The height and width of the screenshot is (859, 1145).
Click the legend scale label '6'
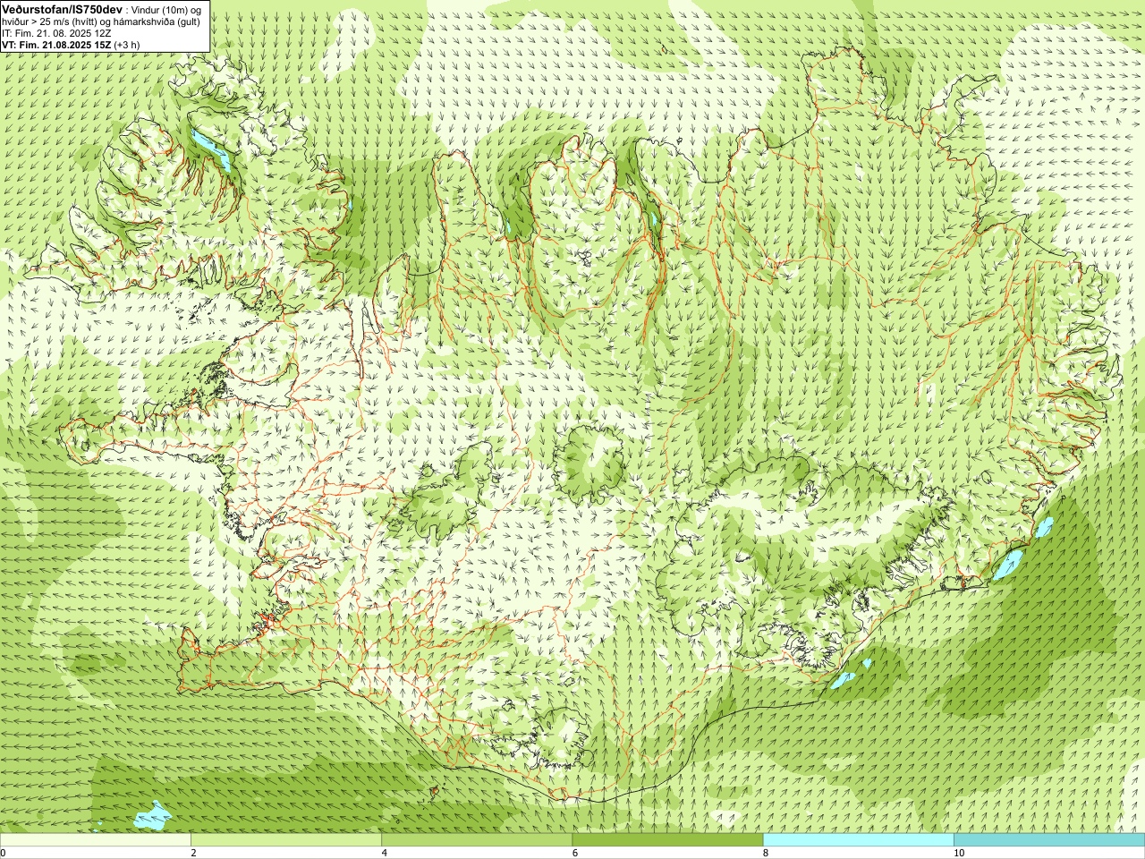coord(575,853)
